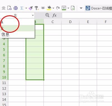Select column C header
The image size is (112, 106).
pos(53,22)
